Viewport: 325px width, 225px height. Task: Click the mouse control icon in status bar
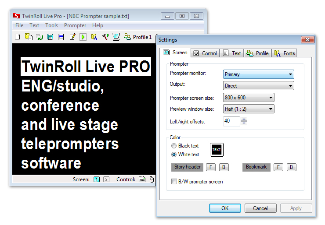click(152, 179)
